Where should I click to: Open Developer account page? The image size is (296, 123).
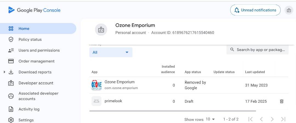(36, 83)
